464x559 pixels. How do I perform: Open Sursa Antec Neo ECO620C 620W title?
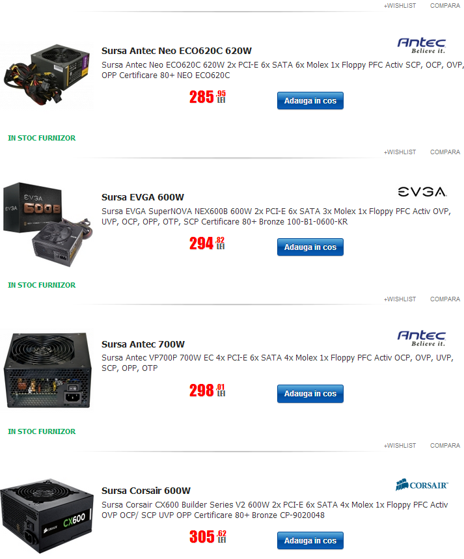click(x=176, y=51)
